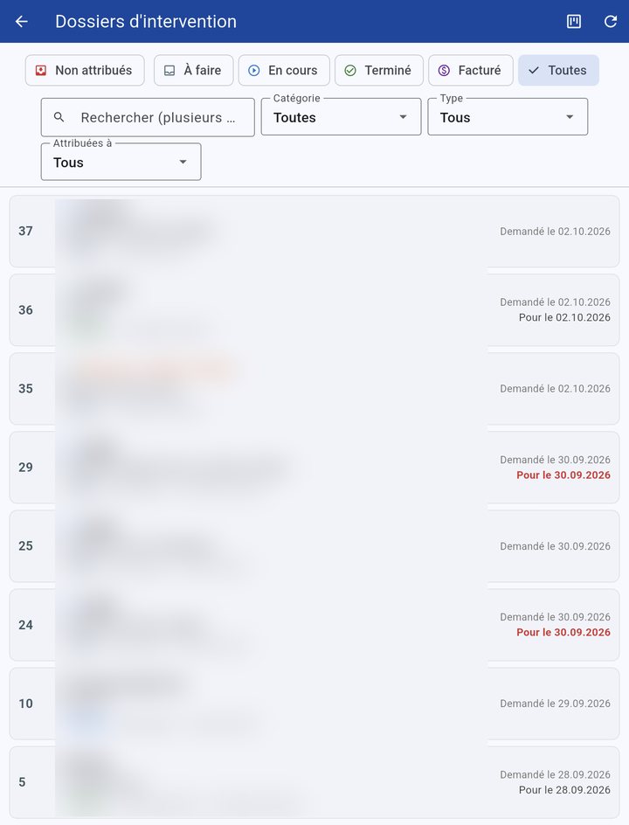
Task: Focus the Rechercher search field
Action: click(x=148, y=117)
